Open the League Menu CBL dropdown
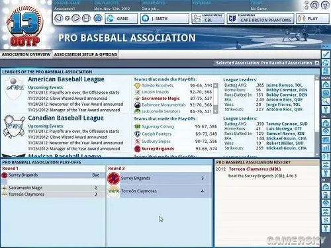The width and height of the screenshot is (331, 248). point(208,19)
